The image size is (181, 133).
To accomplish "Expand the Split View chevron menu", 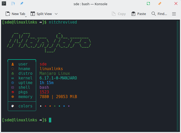I will tap(56, 14).
